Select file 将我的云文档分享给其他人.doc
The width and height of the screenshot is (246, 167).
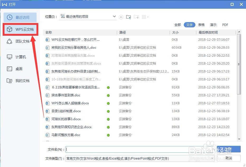(x=74, y=48)
